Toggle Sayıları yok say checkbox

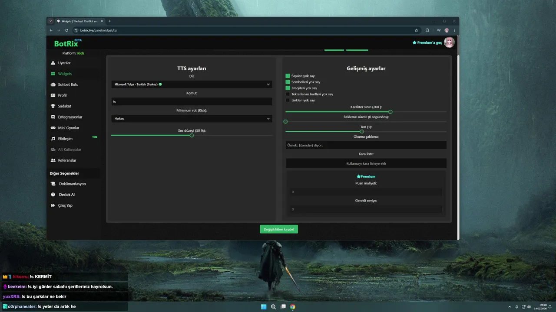288,76
